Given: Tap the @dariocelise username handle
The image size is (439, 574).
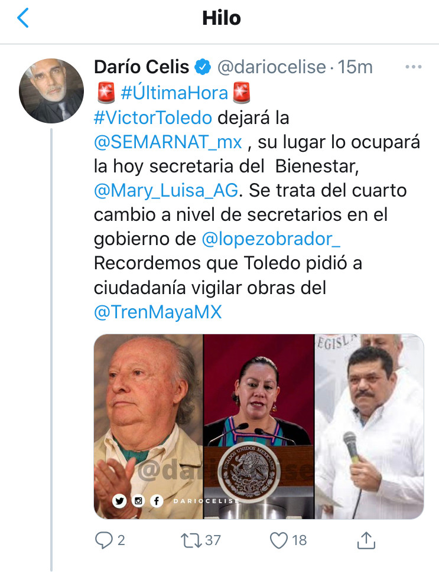Looking at the screenshot, I should coord(272,67).
